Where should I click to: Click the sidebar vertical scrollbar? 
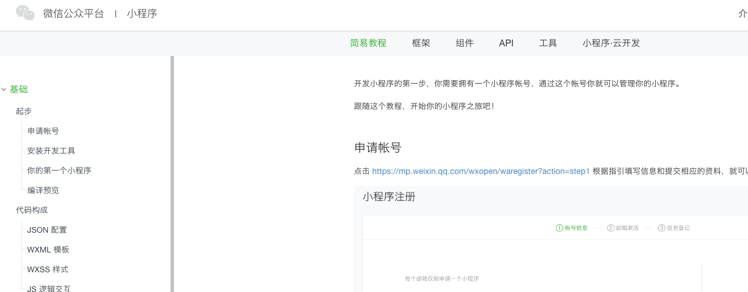[x=172, y=173]
